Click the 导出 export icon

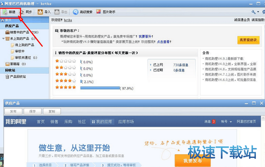57,12
